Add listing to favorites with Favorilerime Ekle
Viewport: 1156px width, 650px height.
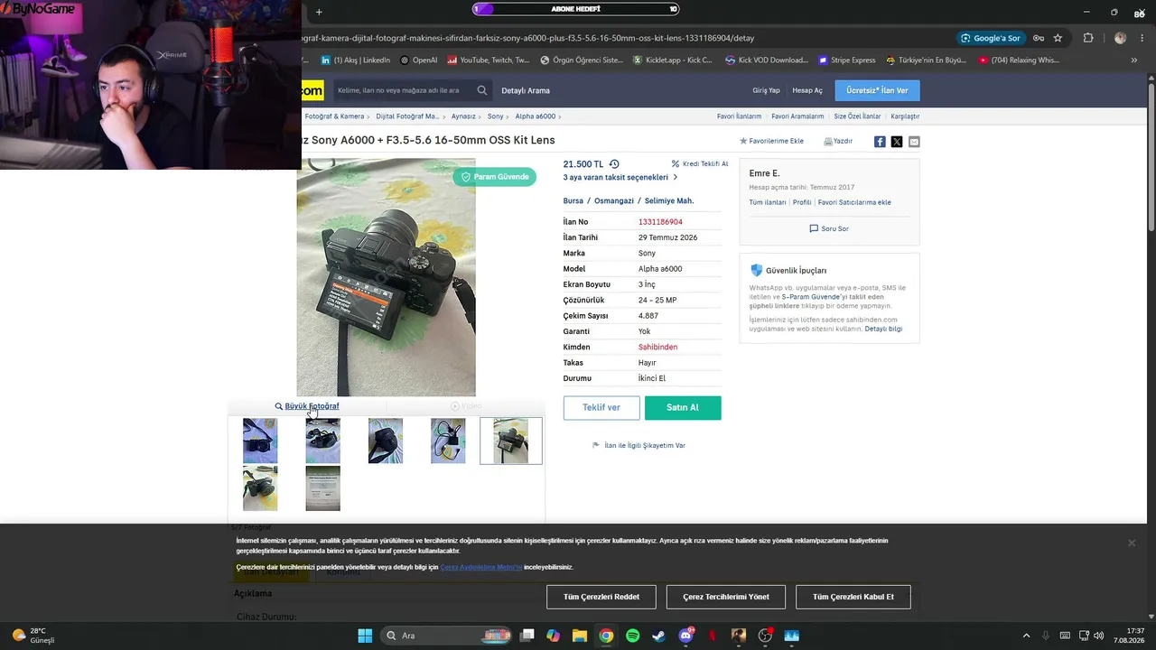[x=771, y=142]
